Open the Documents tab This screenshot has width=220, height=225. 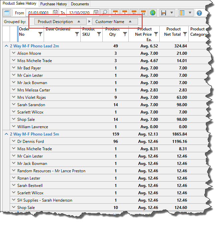[x=80, y=4]
